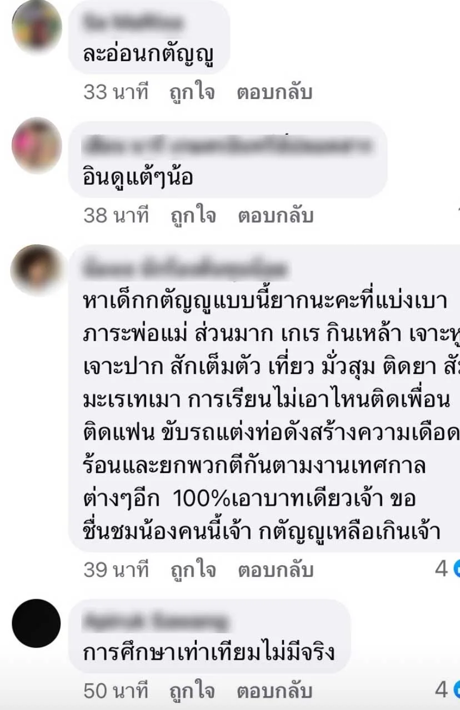Screen dimensions: 460x710
Task: Open the 33 นาที timestamp link
Action: [x=117, y=92]
